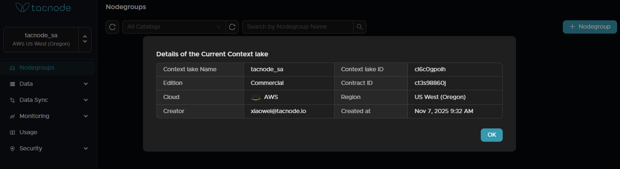
Task: Click the Data stack icon in the sidebar
Action: (12, 84)
